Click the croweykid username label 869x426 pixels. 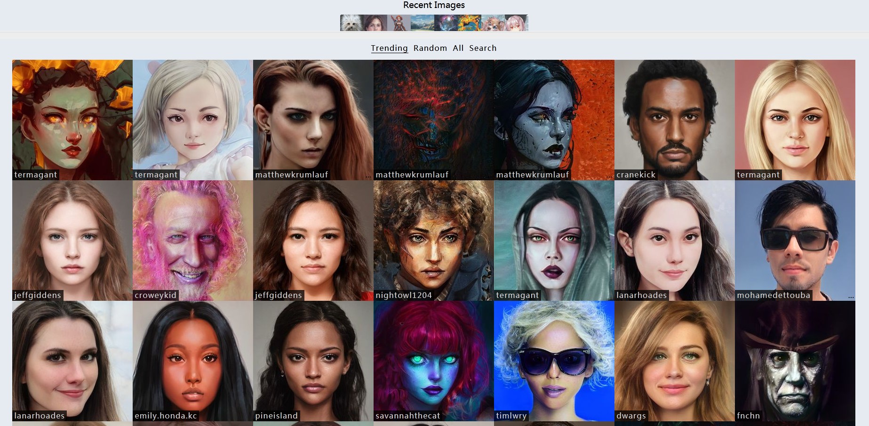[155, 295]
